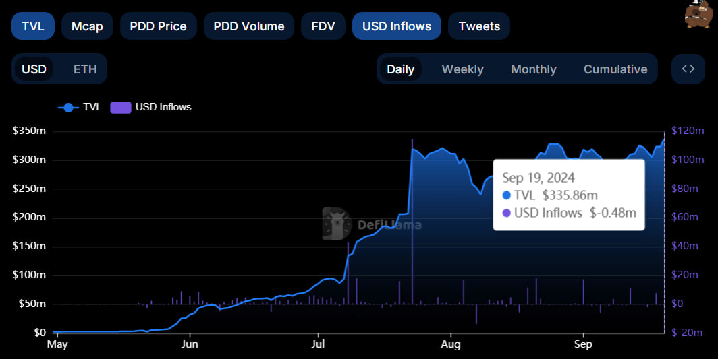Select the Daily interval tab

pyautogui.click(x=400, y=69)
